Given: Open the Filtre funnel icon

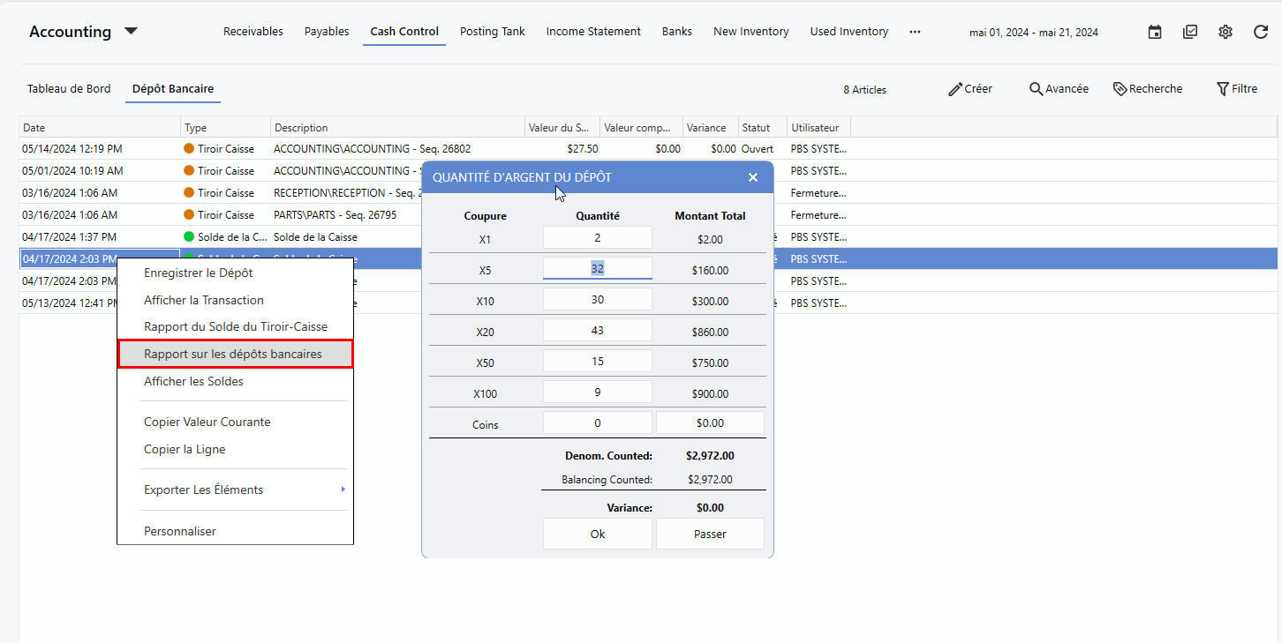Looking at the screenshot, I should [x=1223, y=89].
